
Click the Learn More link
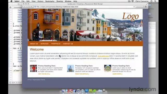pos(117,74)
